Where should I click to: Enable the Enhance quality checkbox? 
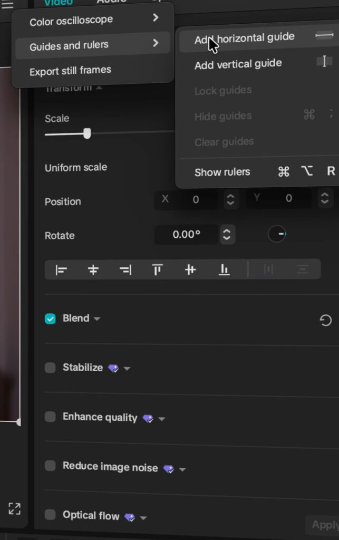[50, 417]
